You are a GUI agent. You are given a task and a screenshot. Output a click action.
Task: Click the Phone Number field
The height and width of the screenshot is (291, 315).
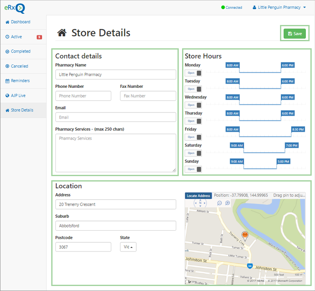pyautogui.click(x=83, y=96)
